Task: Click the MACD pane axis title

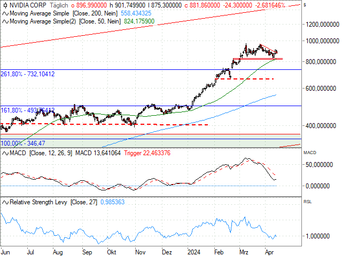Action: (x=310, y=153)
